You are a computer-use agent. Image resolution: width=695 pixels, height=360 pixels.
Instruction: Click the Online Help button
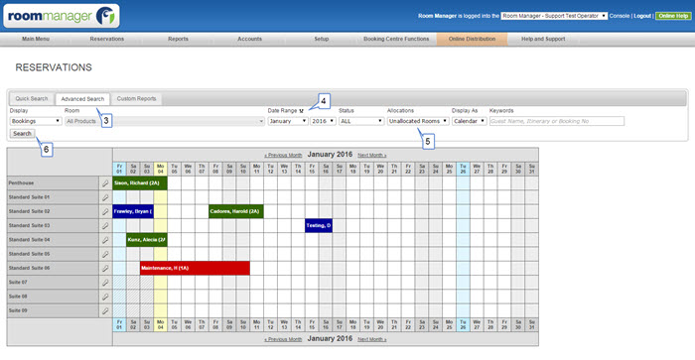coord(673,16)
